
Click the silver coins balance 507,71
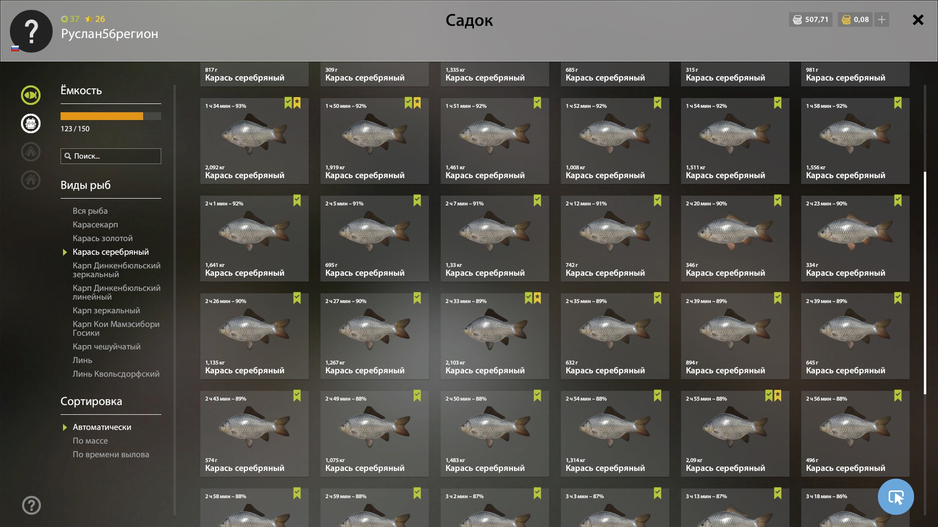click(810, 20)
